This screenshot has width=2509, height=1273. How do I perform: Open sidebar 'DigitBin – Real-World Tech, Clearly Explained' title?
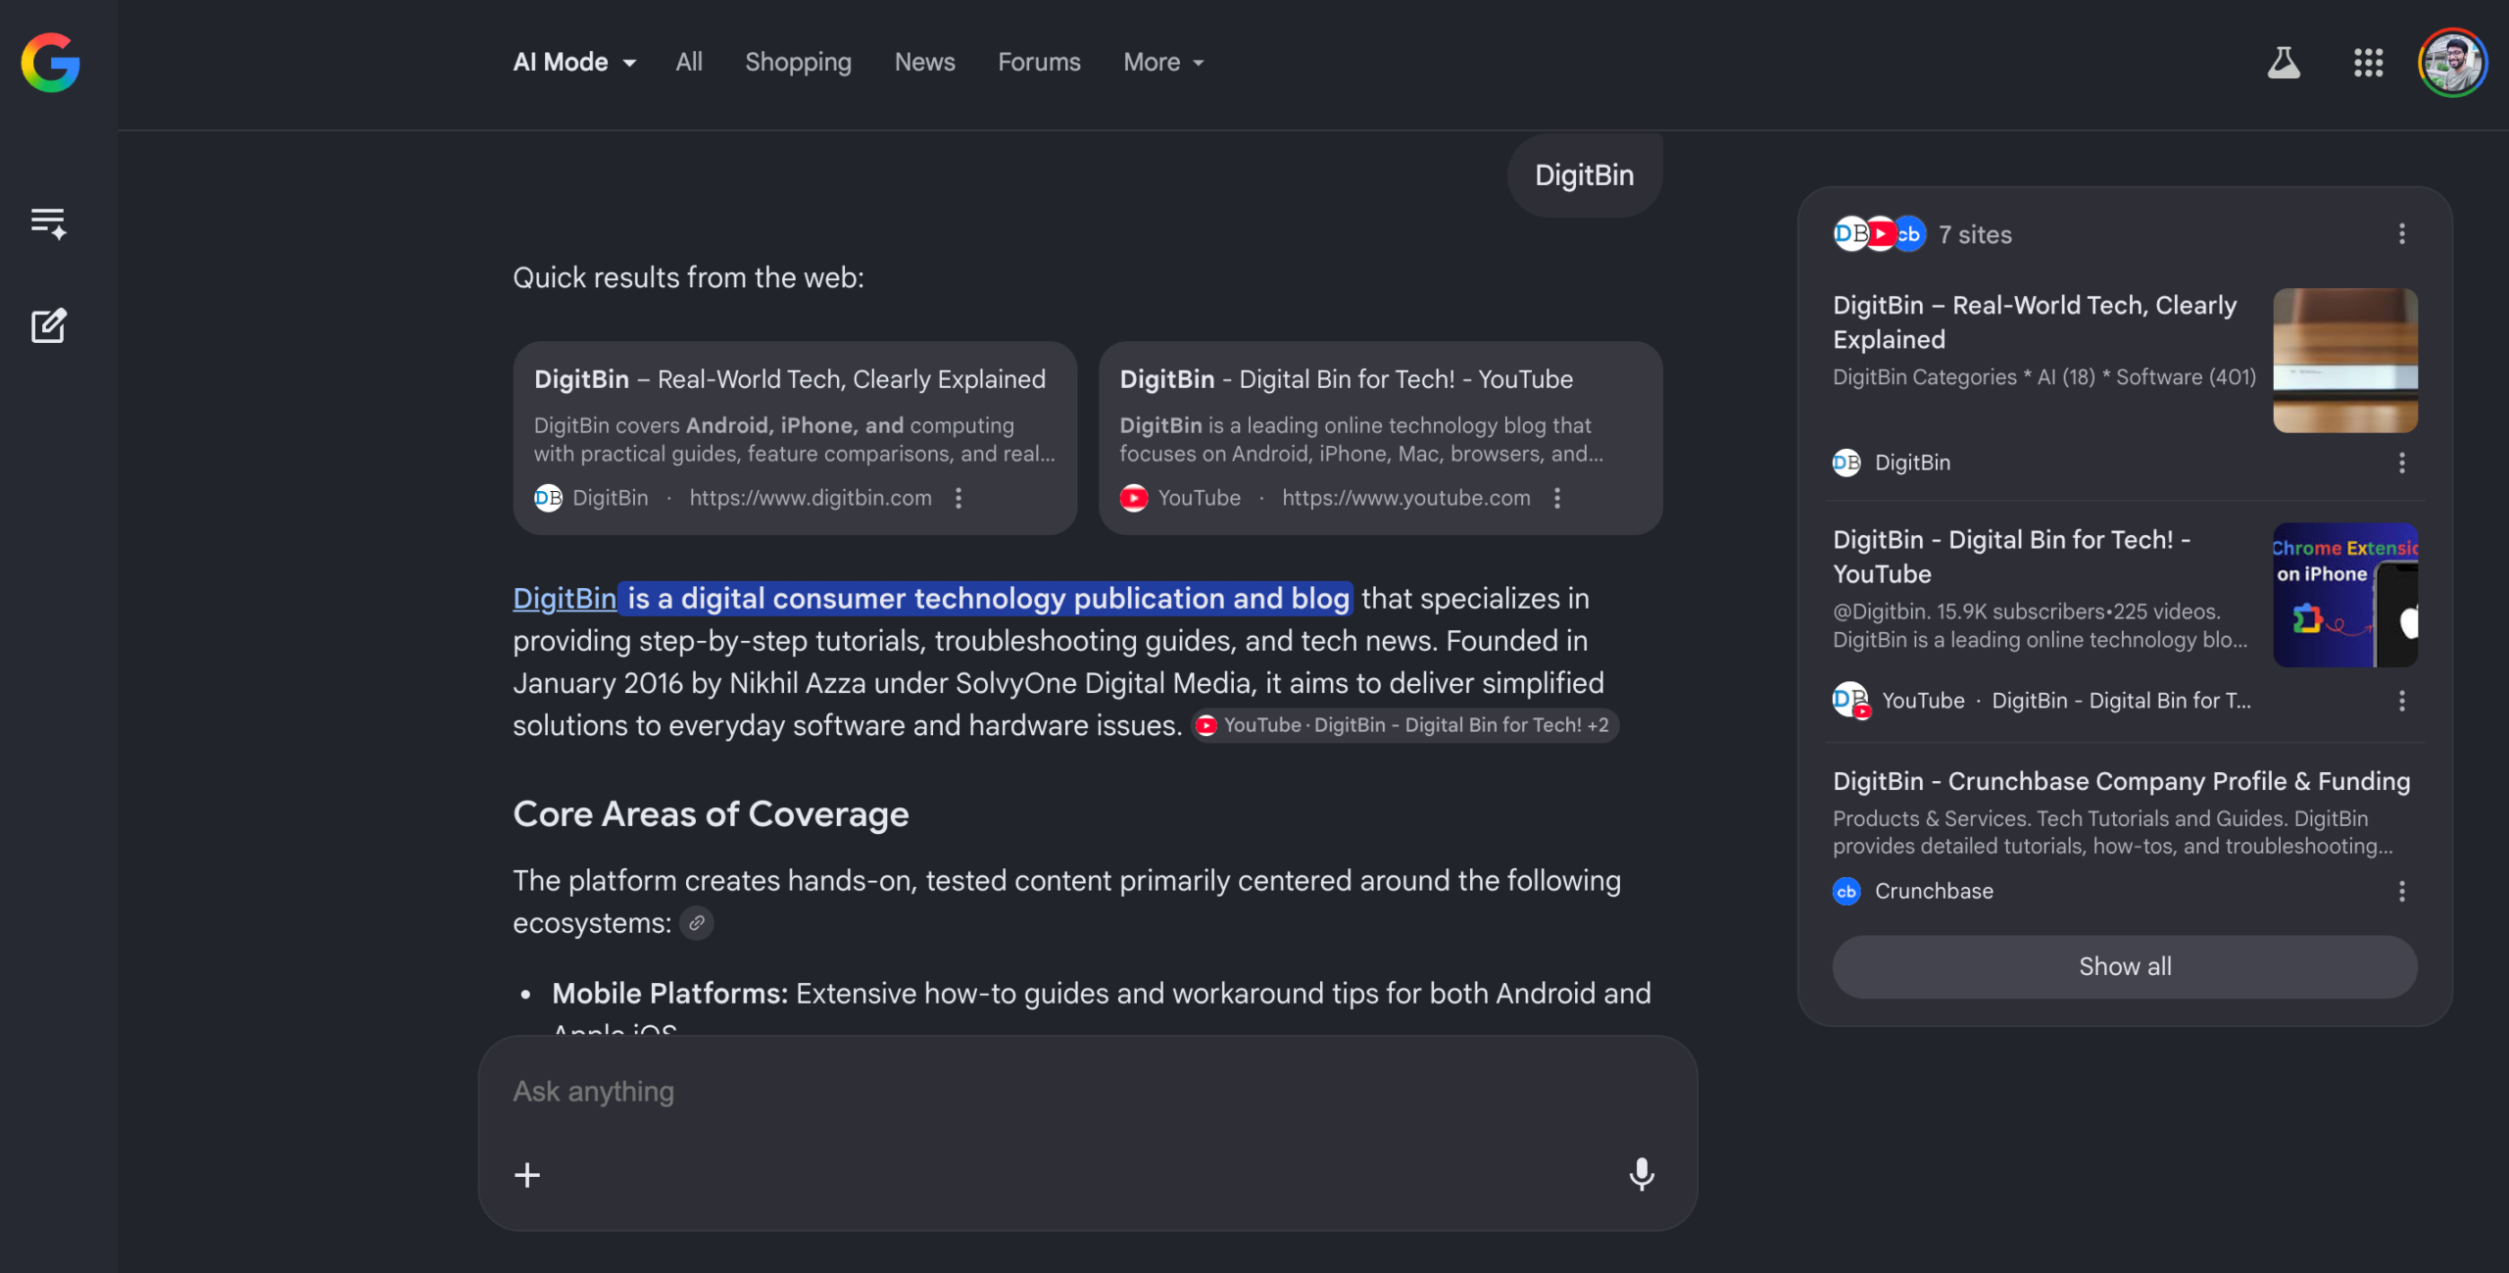[x=2036, y=322]
